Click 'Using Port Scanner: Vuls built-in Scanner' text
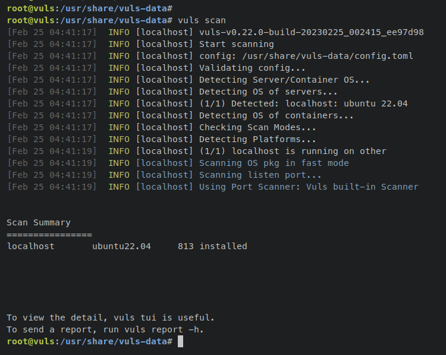446x355 pixels. click(x=309, y=187)
